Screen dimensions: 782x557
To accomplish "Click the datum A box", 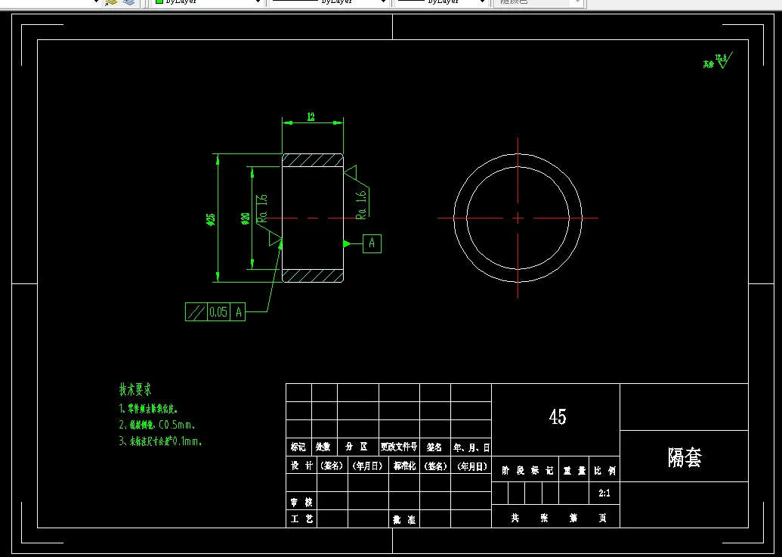I will click(372, 243).
